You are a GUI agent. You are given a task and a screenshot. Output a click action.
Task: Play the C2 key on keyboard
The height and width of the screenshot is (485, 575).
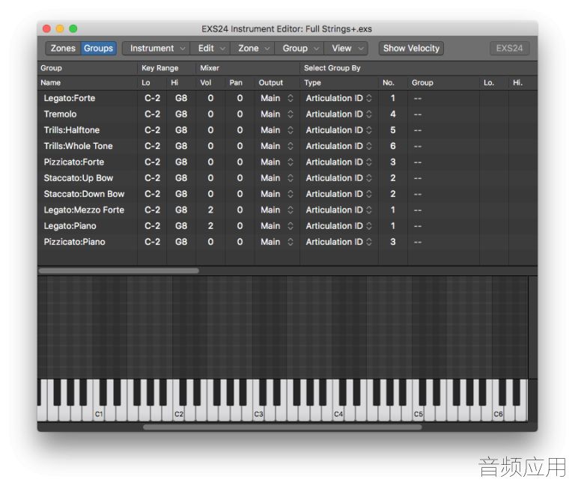(x=179, y=414)
